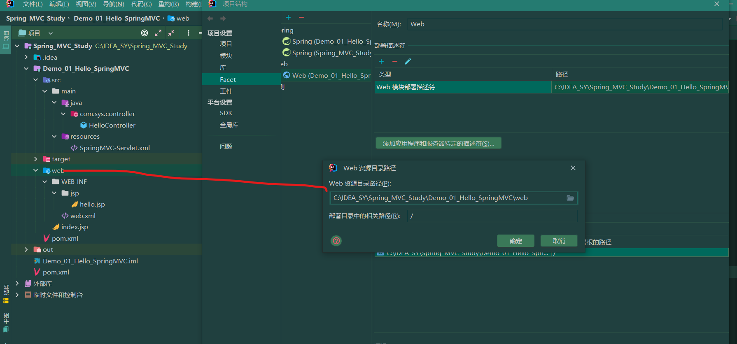Select Spring (Spring_MVC_Study facet
The width and height of the screenshot is (737, 344).
[x=327, y=53]
